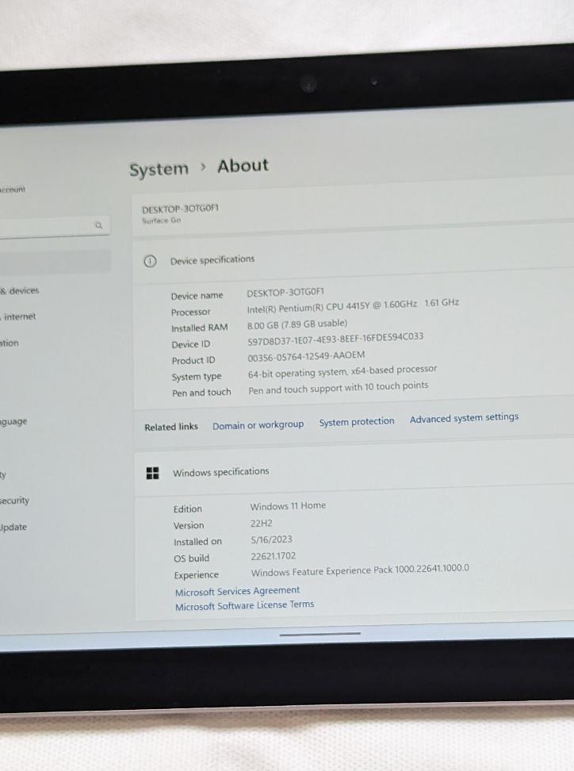The image size is (574, 771).
Task: Tap the gesture bar at screen bottom
Action: pos(320,635)
